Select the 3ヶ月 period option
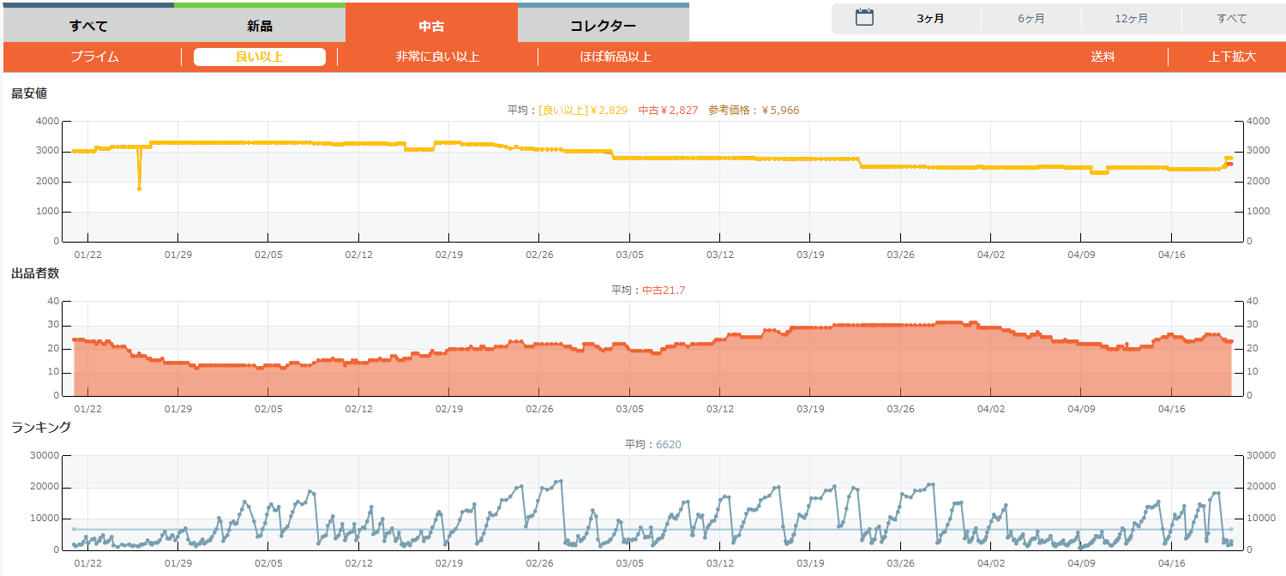This screenshot has width=1286, height=576. [x=930, y=19]
